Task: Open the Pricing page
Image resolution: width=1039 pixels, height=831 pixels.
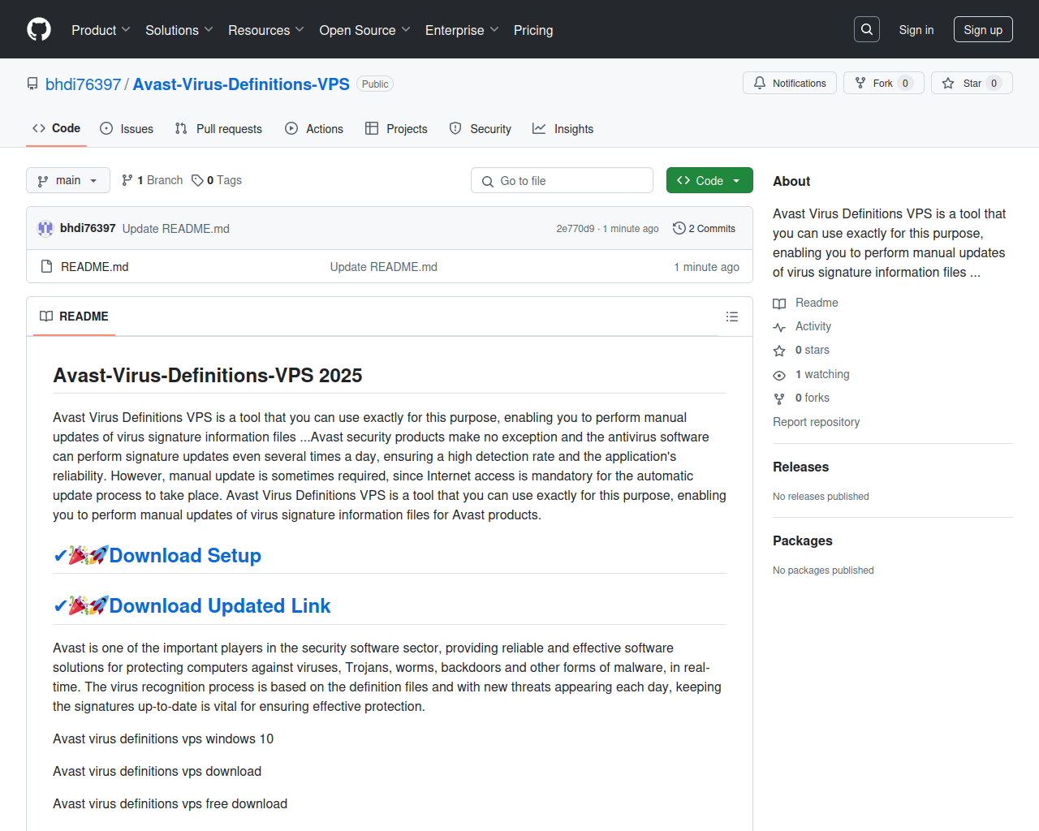Action: [533, 30]
